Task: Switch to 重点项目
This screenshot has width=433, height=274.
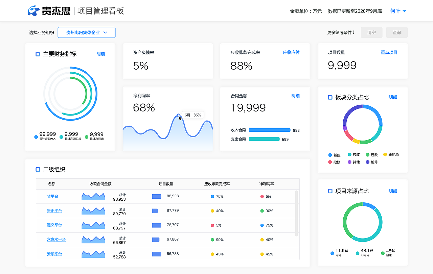Action: tap(389, 52)
